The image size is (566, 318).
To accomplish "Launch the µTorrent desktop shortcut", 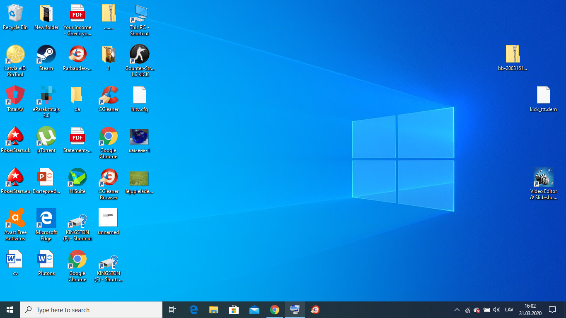I will click(46, 140).
